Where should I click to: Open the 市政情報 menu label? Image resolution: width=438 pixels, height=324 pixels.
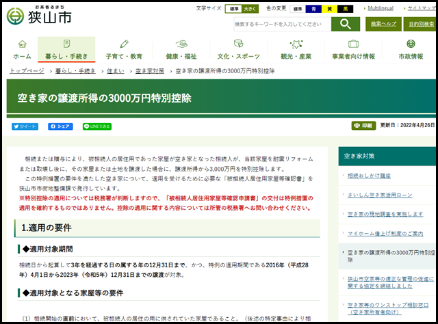(411, 56)
